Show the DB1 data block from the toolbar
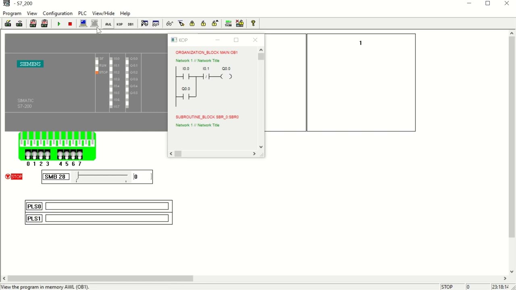Screen dimensions: 516x290 coord(131,24)
